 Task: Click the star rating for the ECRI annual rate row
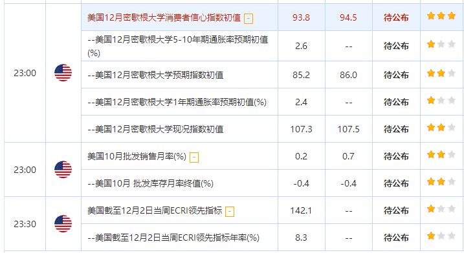pyautogui.click(x=441, y=236)
